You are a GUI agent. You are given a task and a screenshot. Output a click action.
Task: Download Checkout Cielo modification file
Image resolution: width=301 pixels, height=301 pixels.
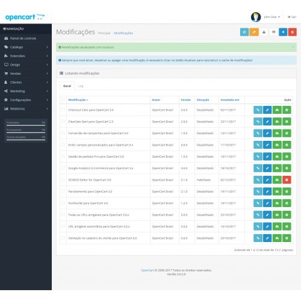(277, 110)
